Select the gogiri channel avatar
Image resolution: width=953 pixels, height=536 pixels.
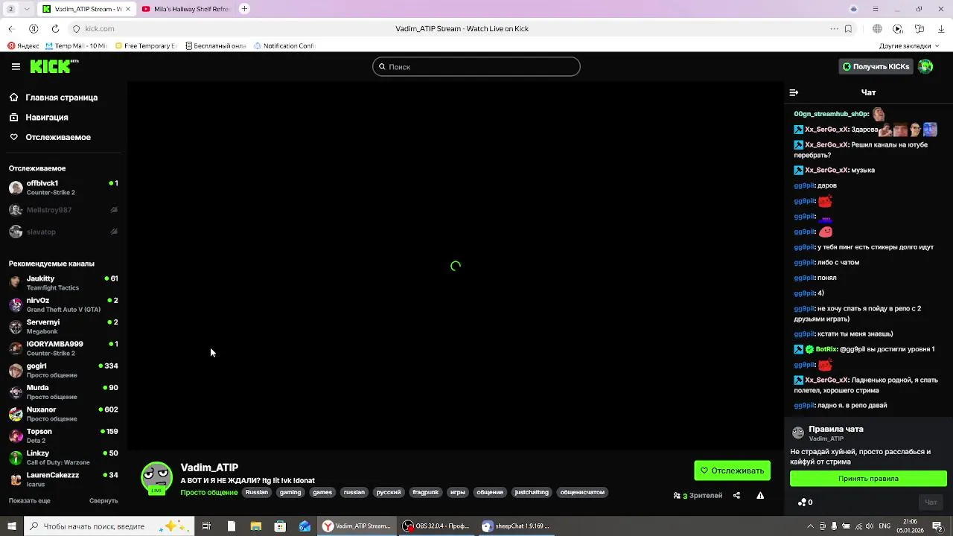16,370
